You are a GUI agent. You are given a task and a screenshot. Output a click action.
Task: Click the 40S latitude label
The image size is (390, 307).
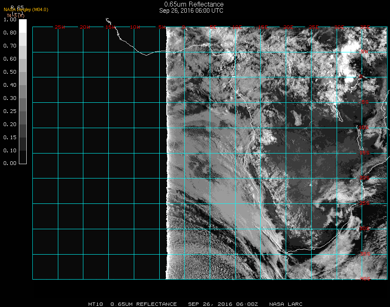pyautogui.click(x=365, y=279)
